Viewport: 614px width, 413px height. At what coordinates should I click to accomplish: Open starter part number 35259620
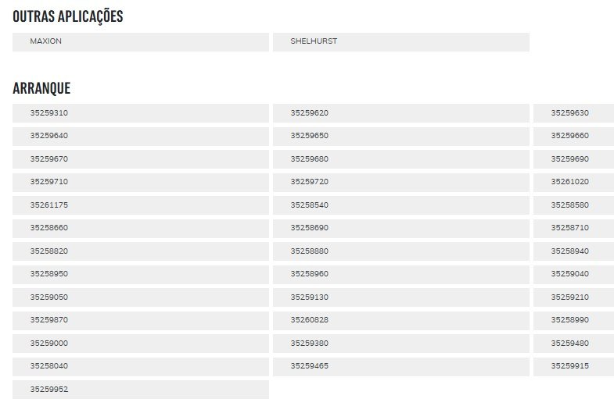pos(401,113)
